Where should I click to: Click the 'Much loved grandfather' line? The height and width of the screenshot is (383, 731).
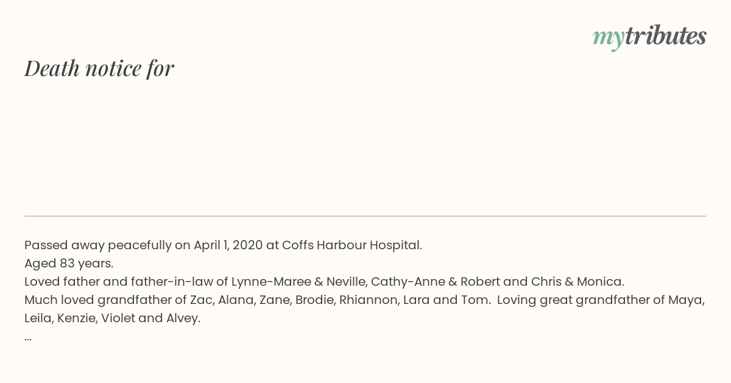click(364, 300)
